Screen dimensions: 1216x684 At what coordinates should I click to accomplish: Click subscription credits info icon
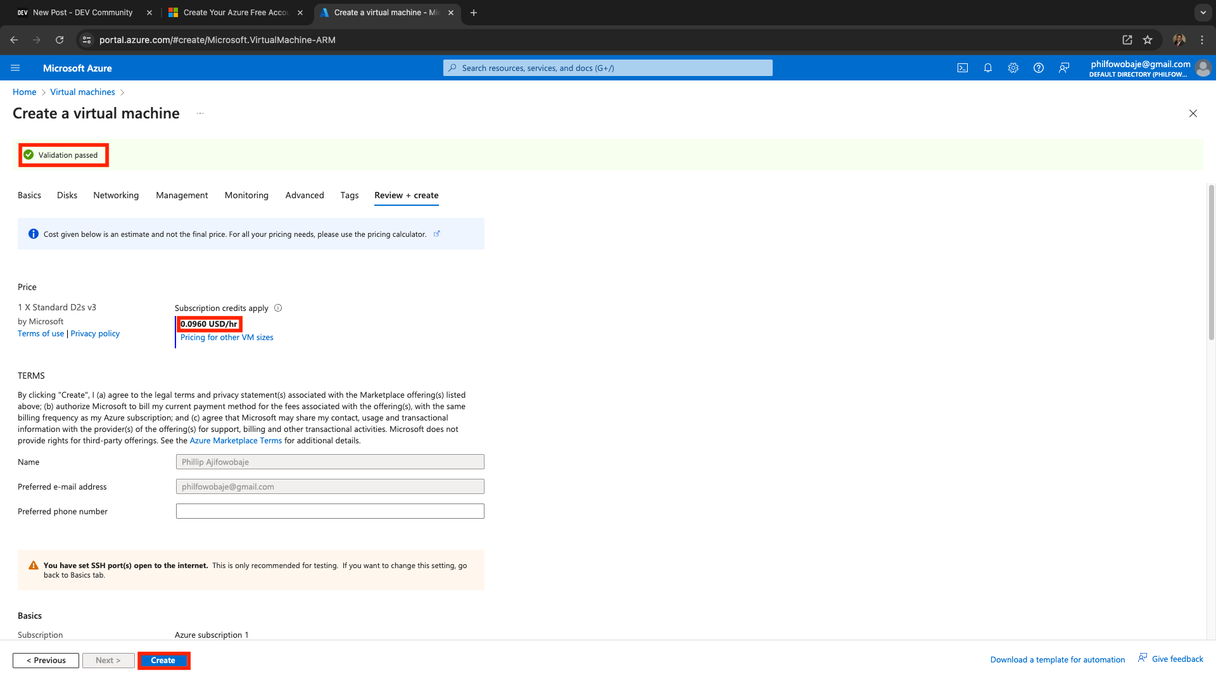click(278, 308)
